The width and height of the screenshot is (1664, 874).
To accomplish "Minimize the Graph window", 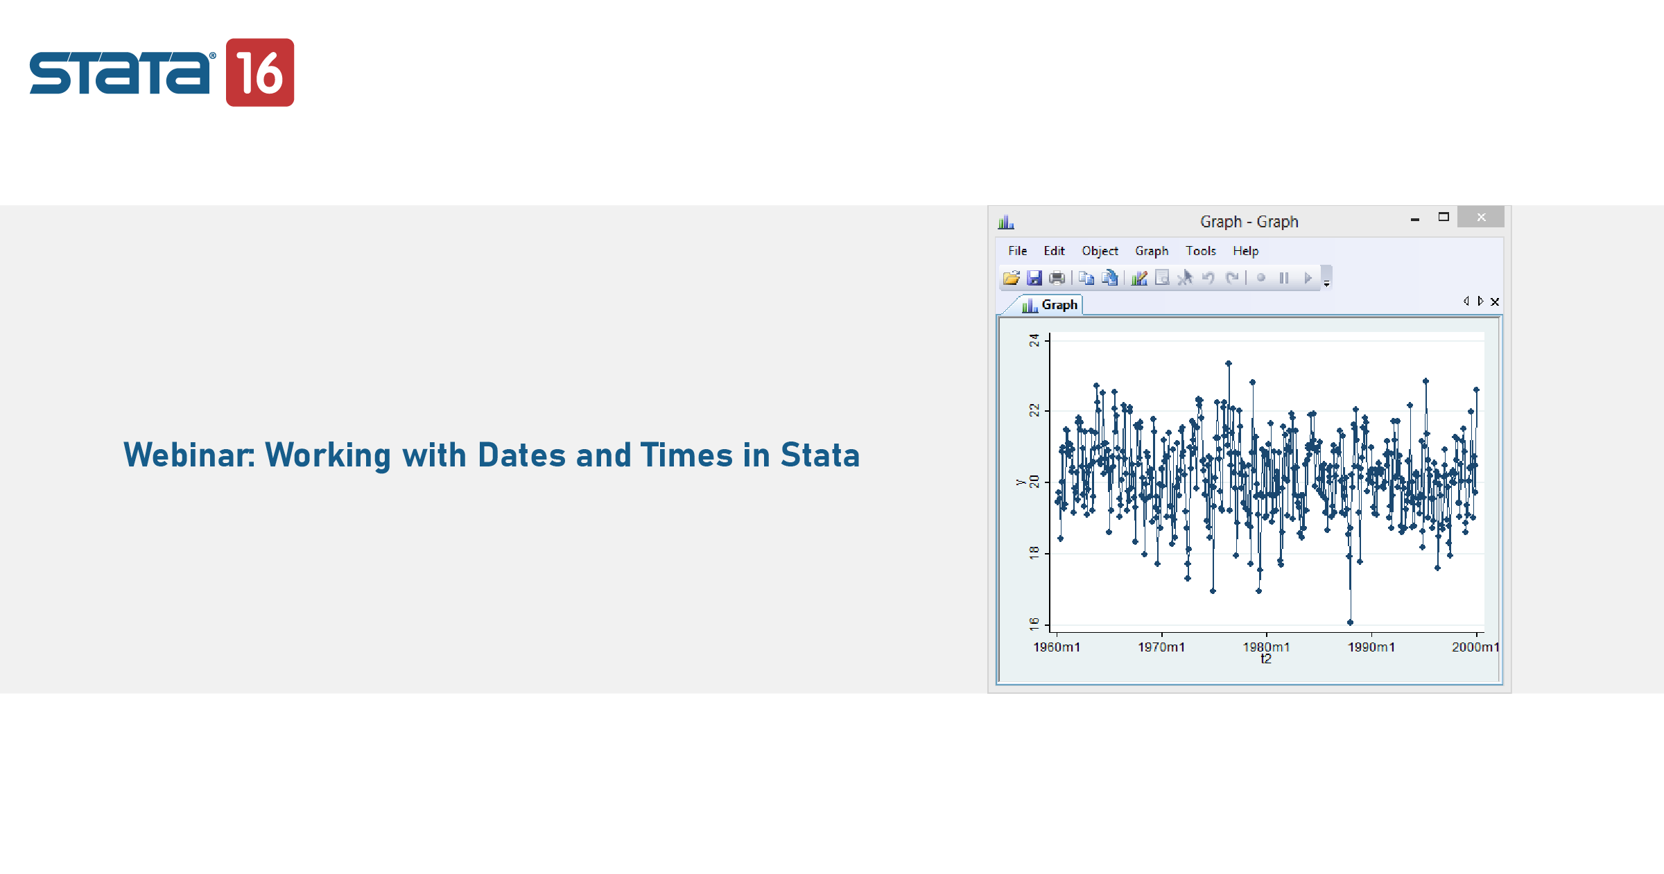I will (x=1415, y=218).
